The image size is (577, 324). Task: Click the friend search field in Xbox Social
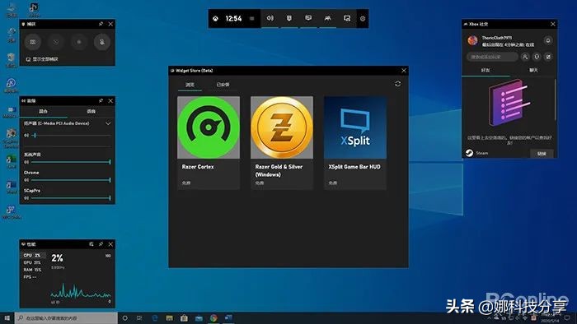(492, 57)
